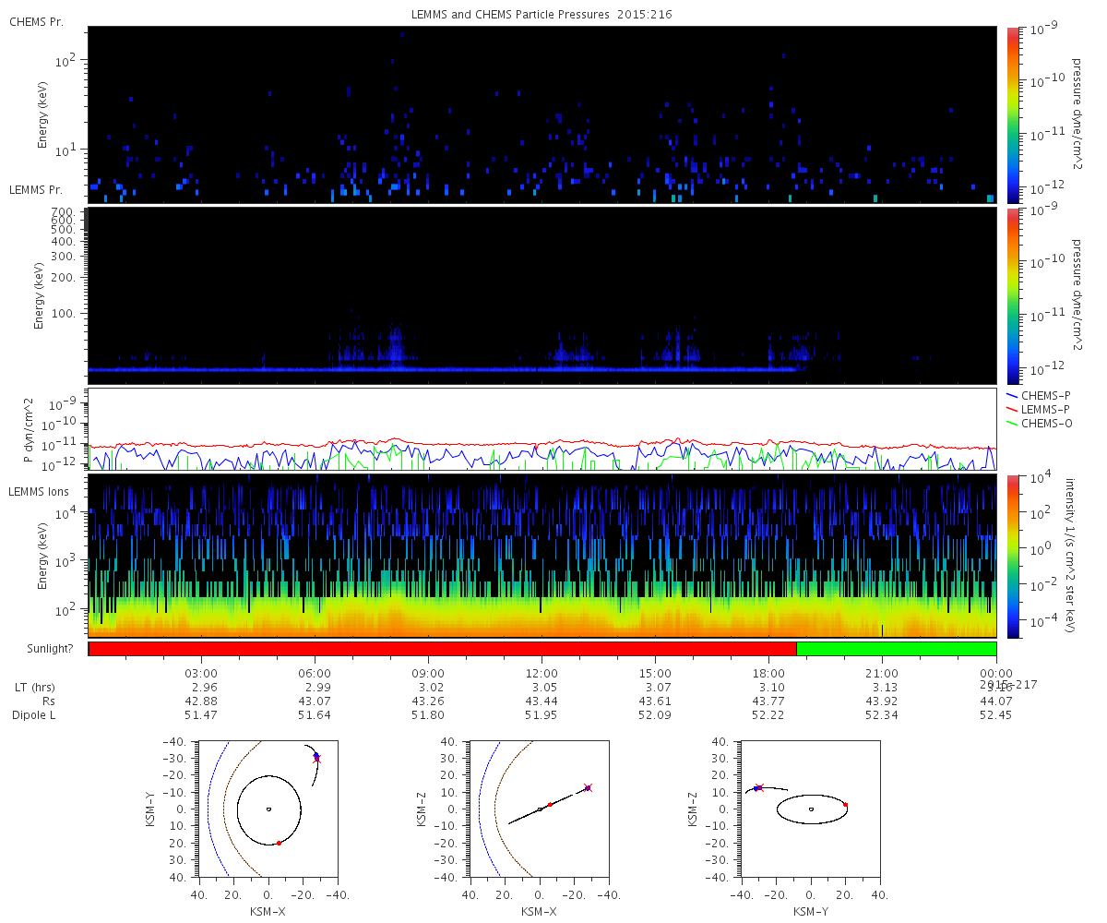This screenshot has height=923, width=1107.
Task: Click the KSM-Y vs KSM-X orbit plot
Action: click(x=268, y=809)
